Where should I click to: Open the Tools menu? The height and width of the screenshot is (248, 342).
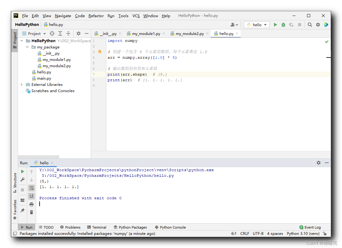coord(123,16)
